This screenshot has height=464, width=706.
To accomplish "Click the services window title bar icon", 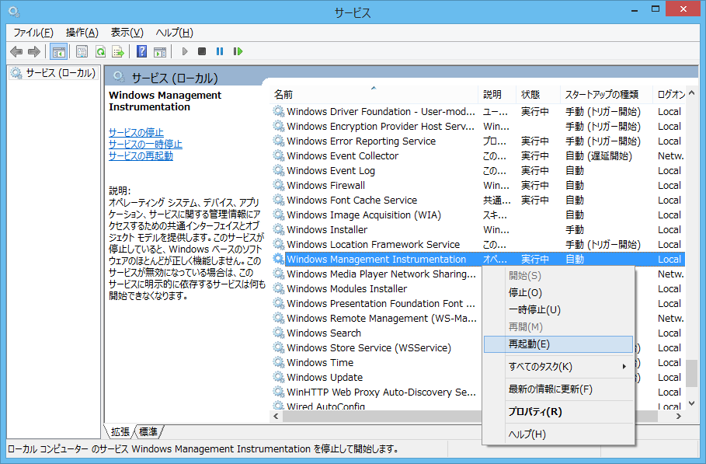I will (13, 12).
